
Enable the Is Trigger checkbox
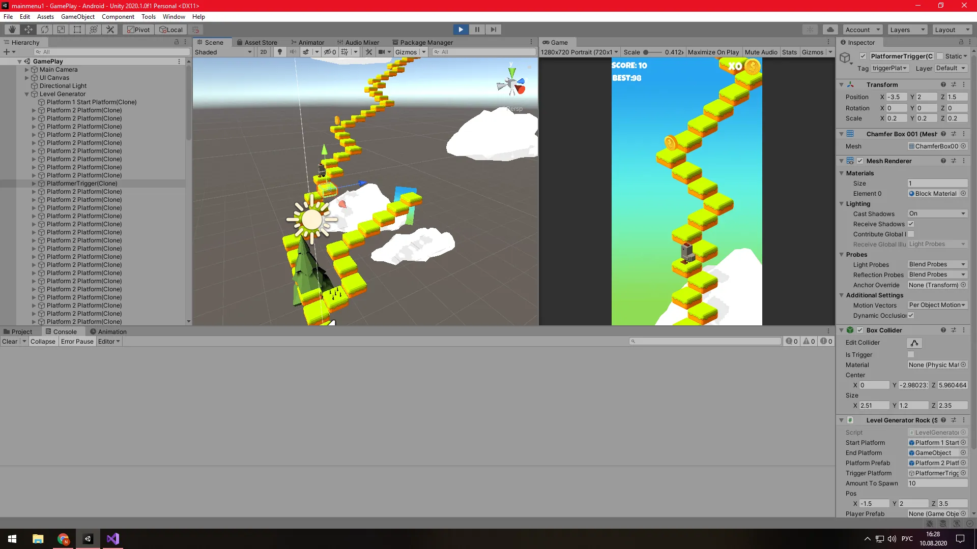[x=911, y=355]
